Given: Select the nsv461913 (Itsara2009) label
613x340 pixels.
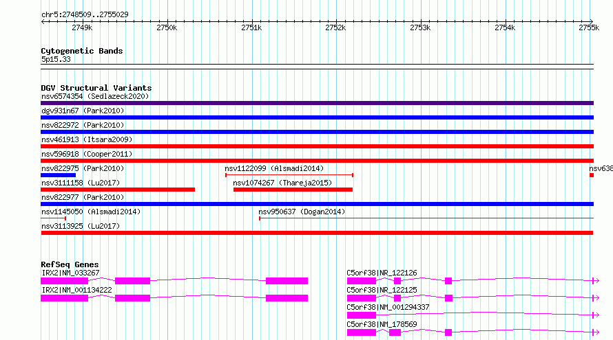Looking at the screenshot, I should (87, 139).
